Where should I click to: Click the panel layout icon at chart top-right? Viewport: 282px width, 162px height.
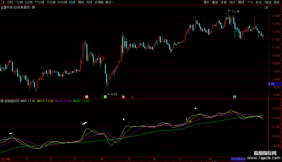click(266, 7)
